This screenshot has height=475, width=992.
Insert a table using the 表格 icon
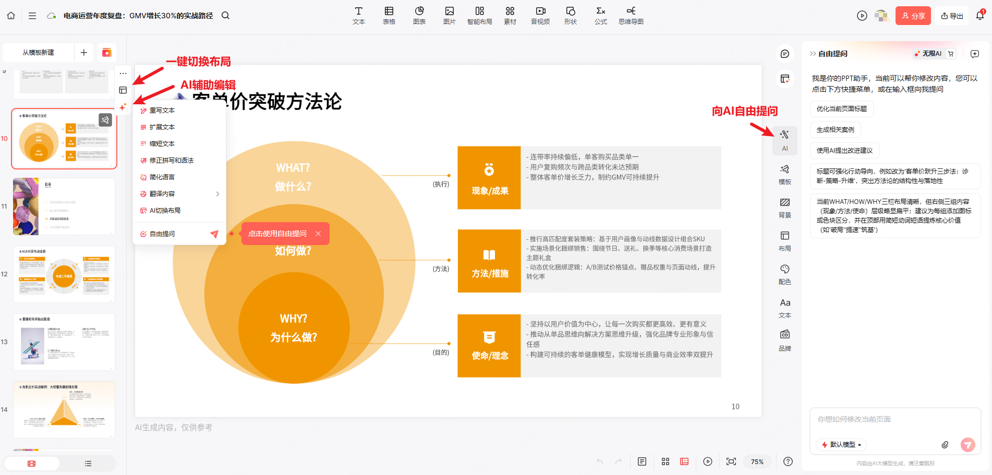[x=389, y=15]
